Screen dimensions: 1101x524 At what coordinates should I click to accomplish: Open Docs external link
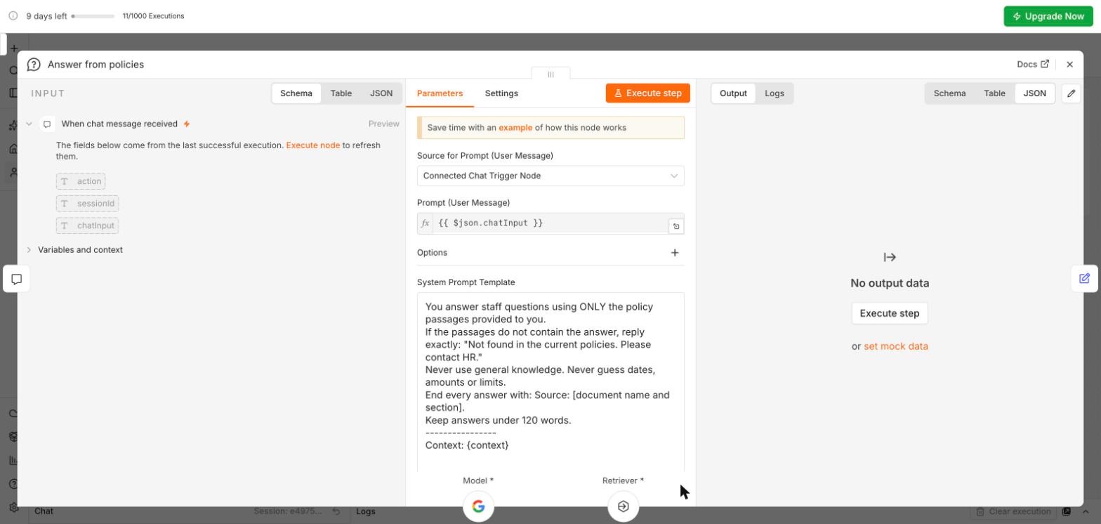[1033, 65]
